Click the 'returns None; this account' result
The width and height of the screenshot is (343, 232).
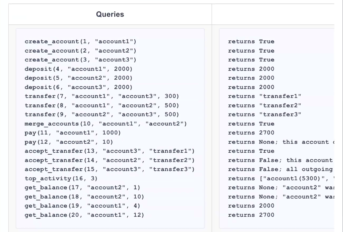280,142
